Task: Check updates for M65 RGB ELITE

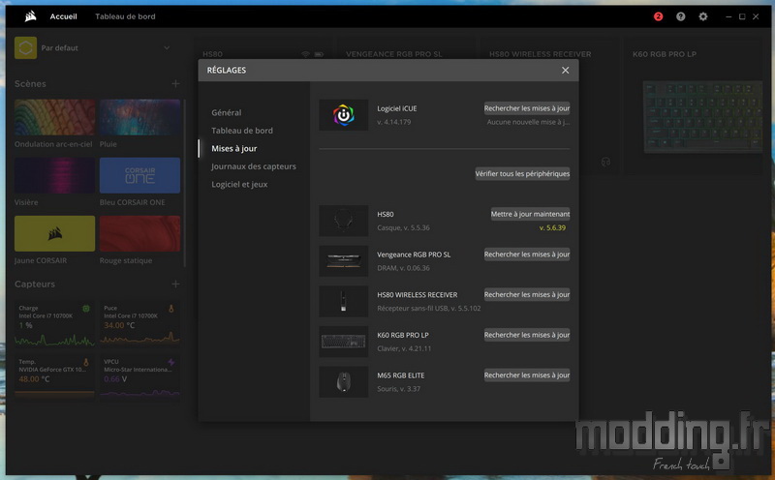Action: click(x=527, y=375)
